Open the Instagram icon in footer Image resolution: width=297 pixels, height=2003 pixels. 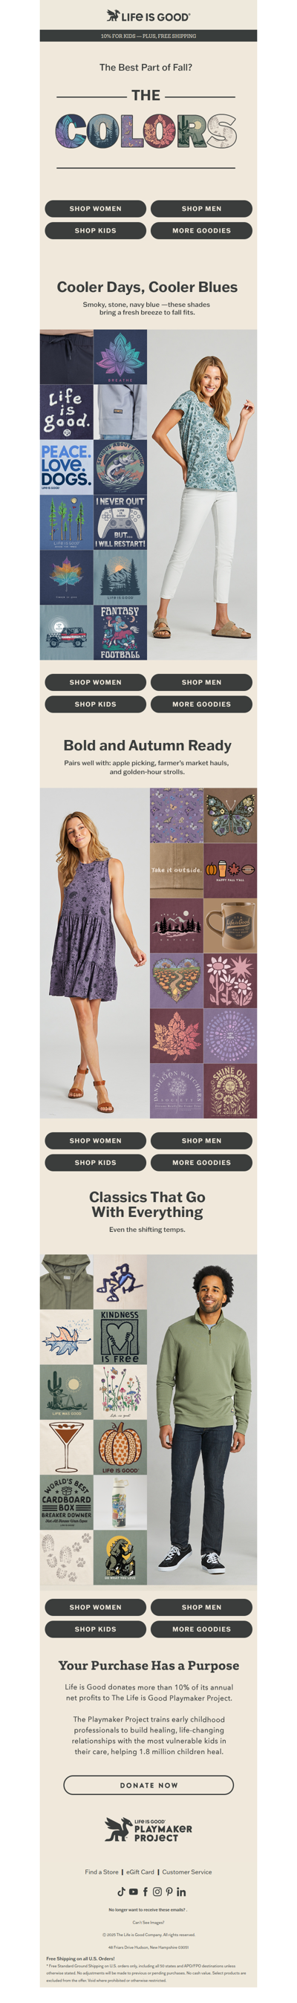coord(157,1891)
